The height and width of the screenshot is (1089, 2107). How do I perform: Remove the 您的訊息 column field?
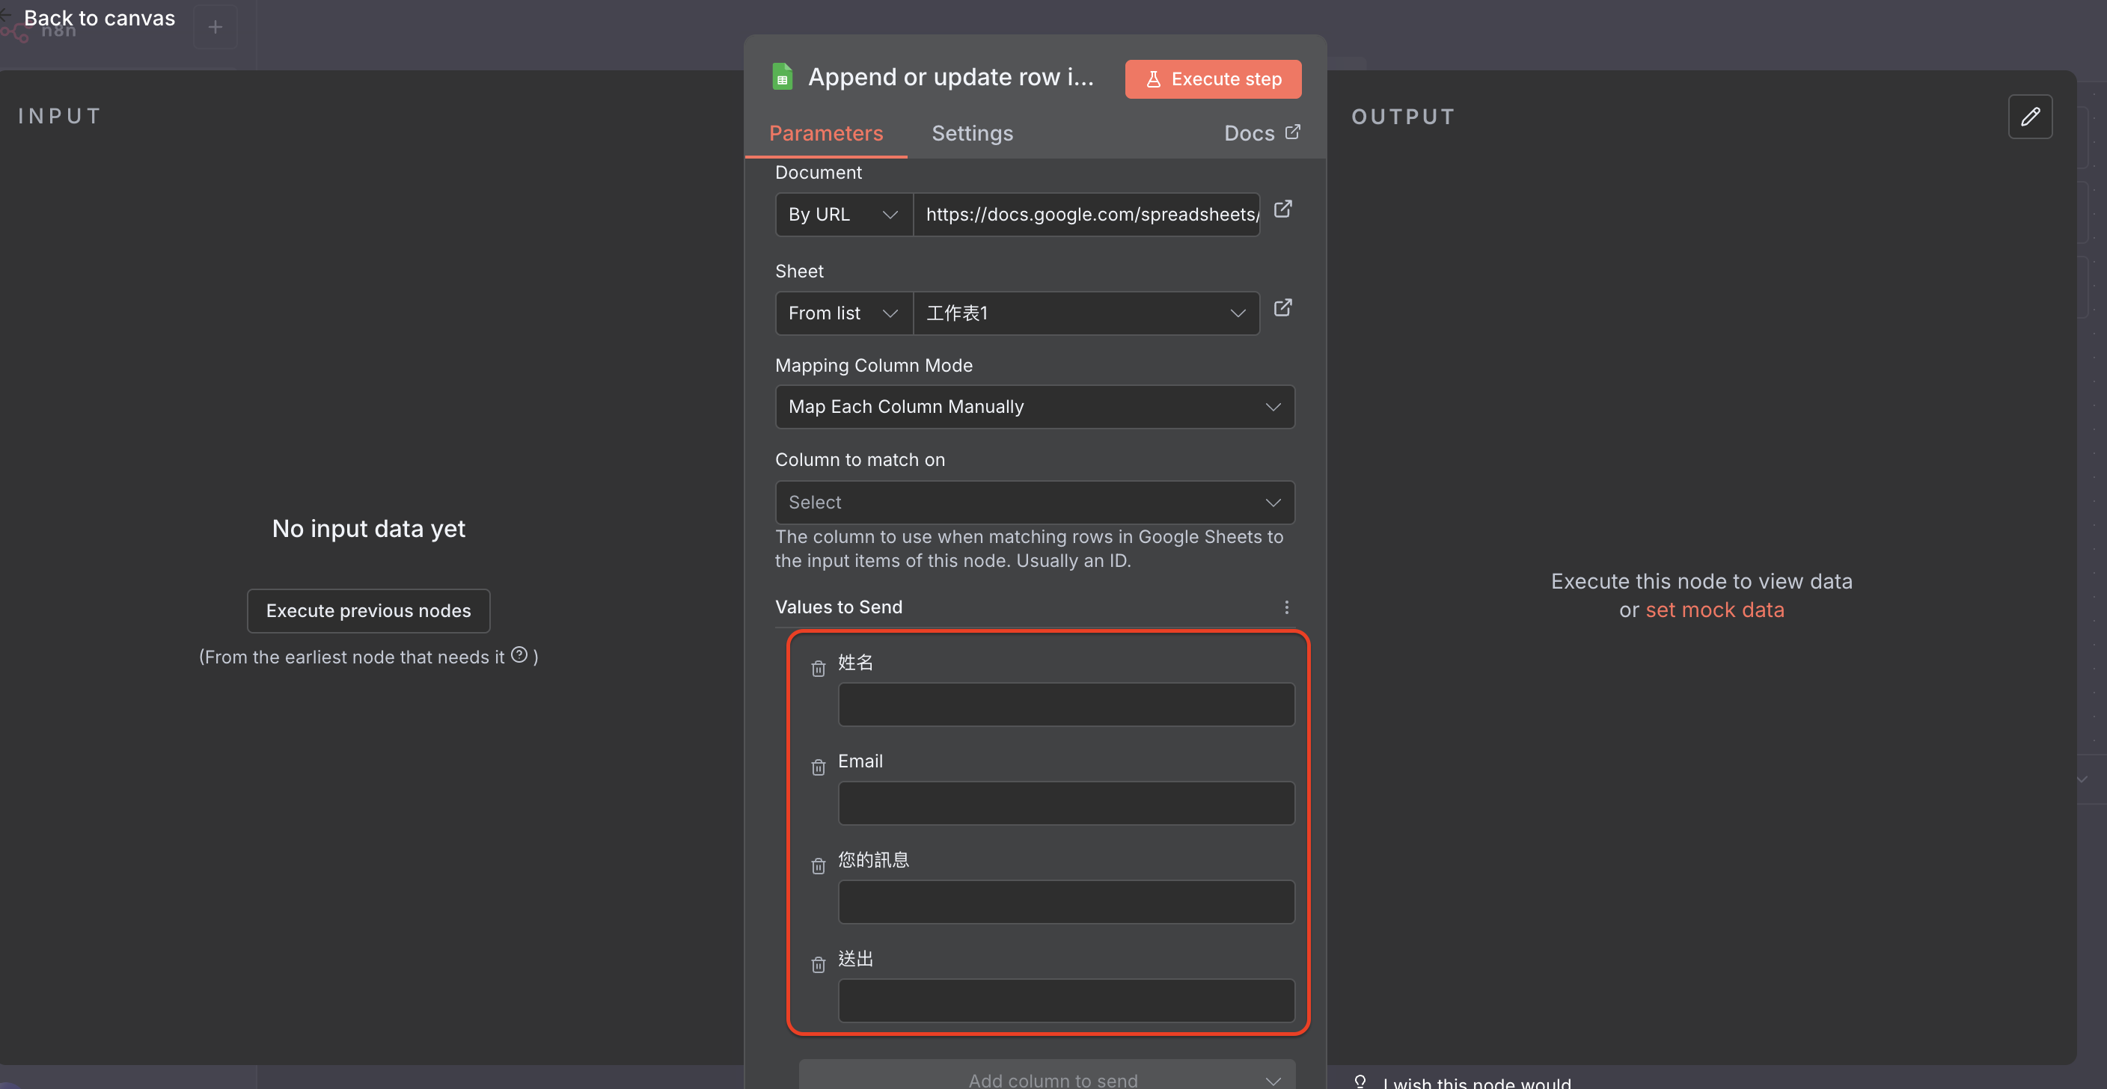[x=818, y=866]
